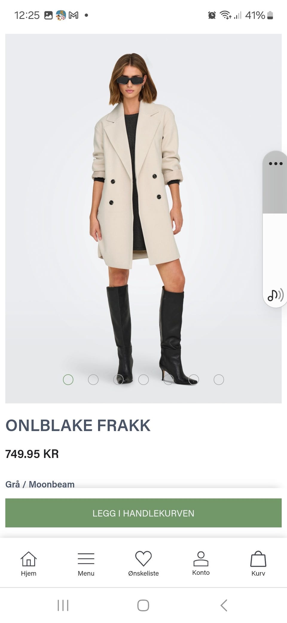Tap the ONLBLAKE FRAKK product title
Viewport: 287px width, 623px height.
[78, 425]
